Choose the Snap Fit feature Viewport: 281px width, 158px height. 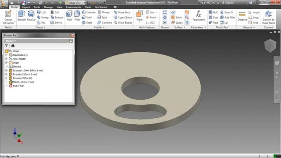(227, 12)
